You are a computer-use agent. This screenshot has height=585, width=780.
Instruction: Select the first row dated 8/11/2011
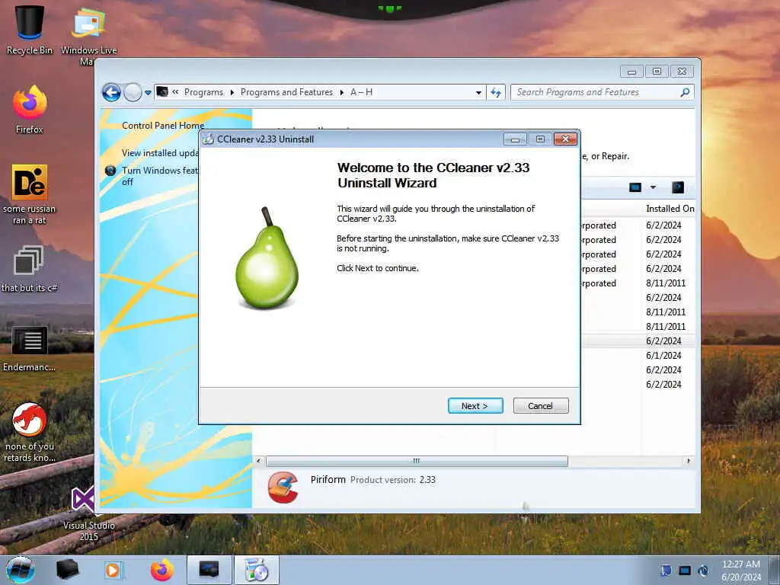638,283
